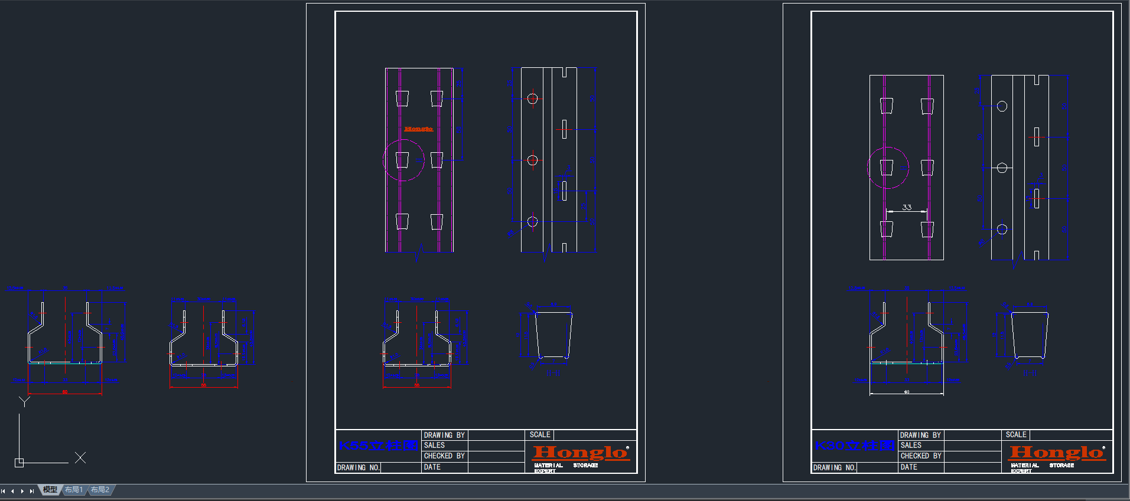Click the previous layout tab arrow
Viewport: 1130px width, 501px height.
[12, 491]
